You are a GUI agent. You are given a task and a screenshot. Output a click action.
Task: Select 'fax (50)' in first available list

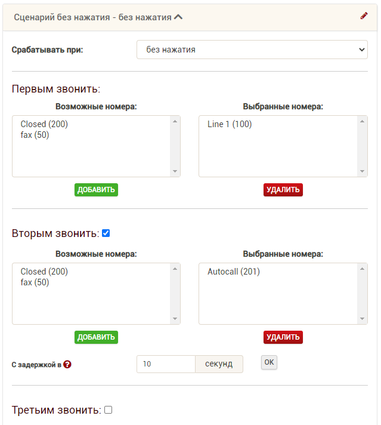(x=35, y=135)
